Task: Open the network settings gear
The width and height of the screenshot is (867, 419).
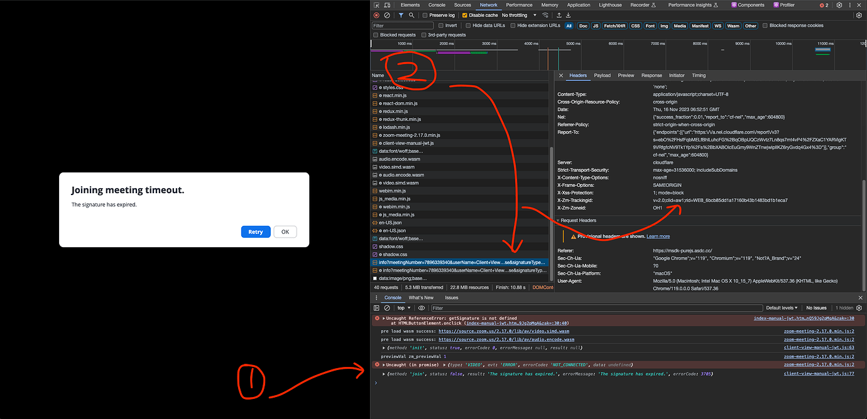Action: coord(859,15)
